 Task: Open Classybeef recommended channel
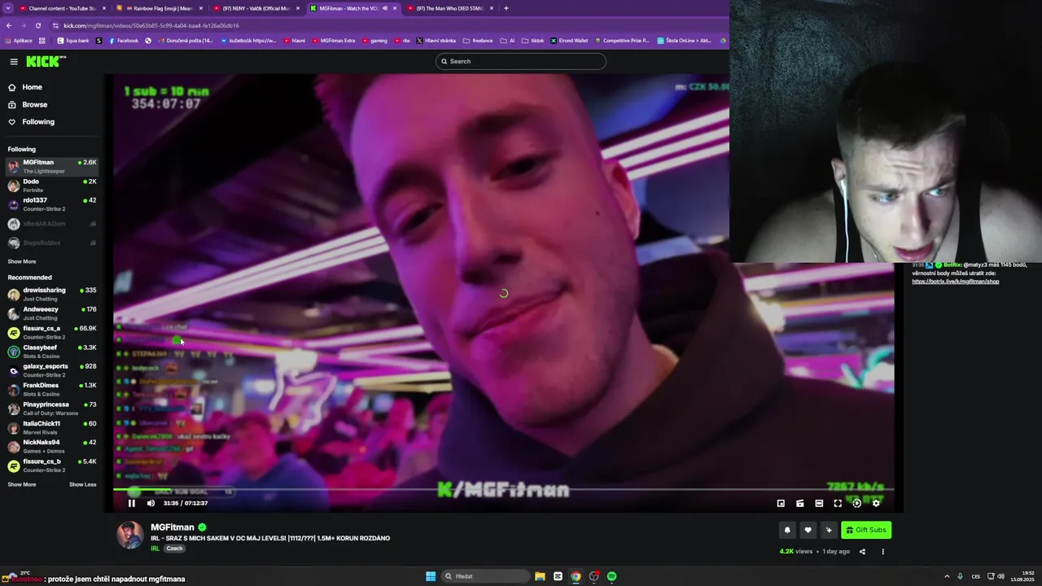pyautogui.click(x=52, y=352)
